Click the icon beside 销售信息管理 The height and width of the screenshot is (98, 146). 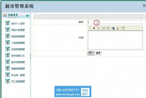click(x=8, y=68)
